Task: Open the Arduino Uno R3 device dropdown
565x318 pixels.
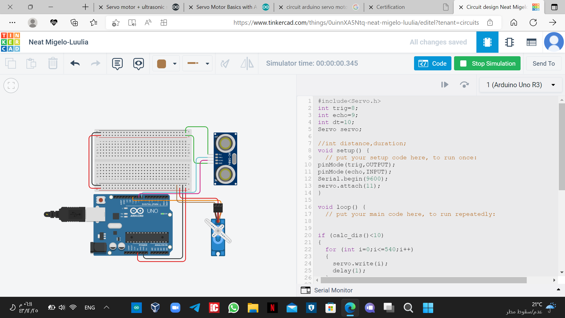Action: [x=520, y=85]
